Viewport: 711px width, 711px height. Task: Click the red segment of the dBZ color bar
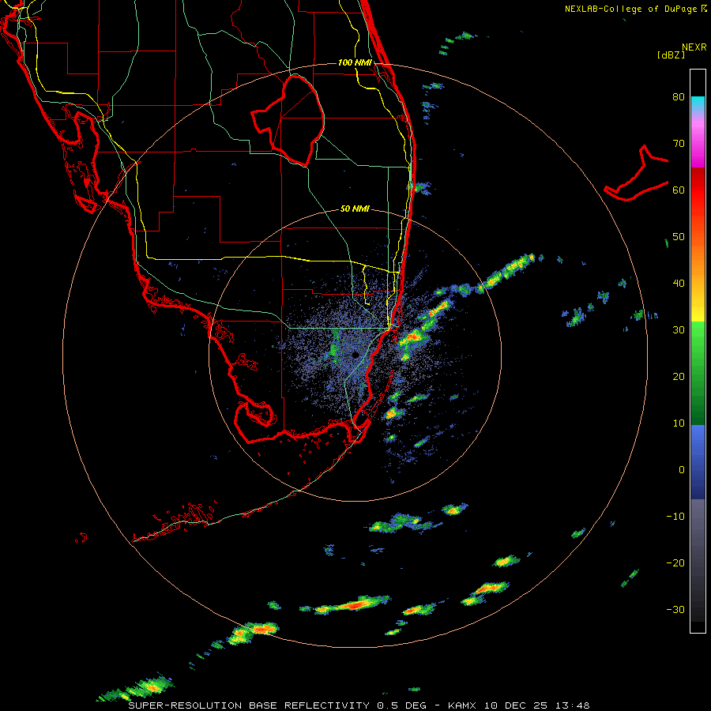coord(698,190)
